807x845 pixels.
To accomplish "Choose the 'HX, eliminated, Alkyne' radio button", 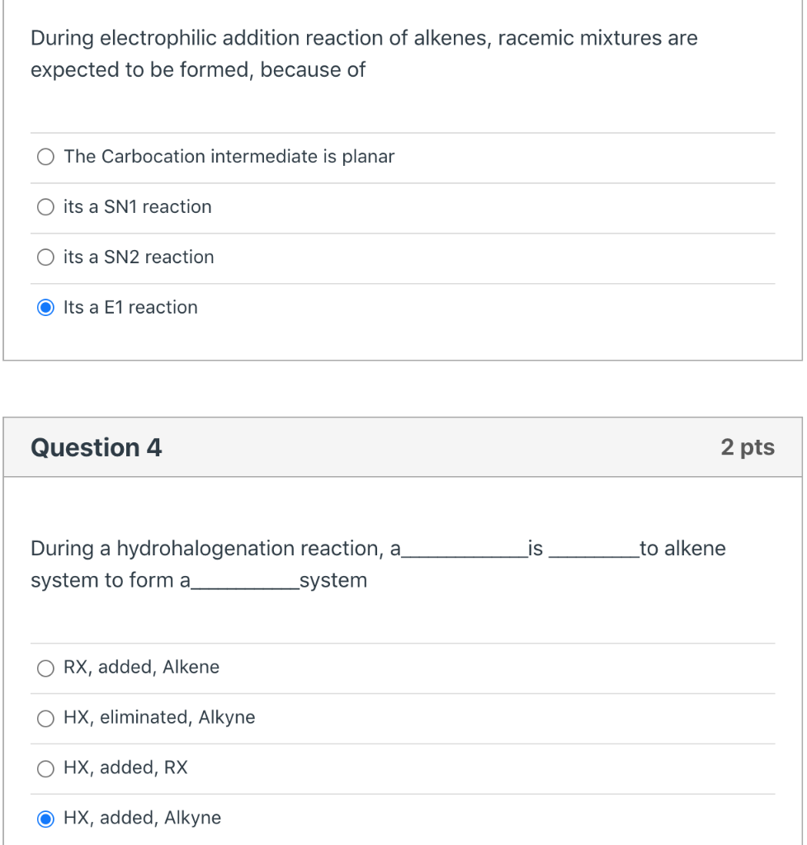I will coord(46,718).
